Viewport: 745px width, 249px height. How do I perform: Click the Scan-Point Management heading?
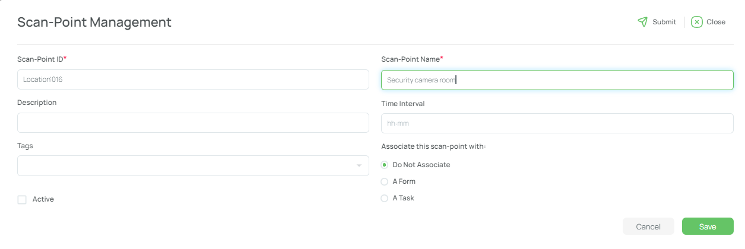coord(94,23)
